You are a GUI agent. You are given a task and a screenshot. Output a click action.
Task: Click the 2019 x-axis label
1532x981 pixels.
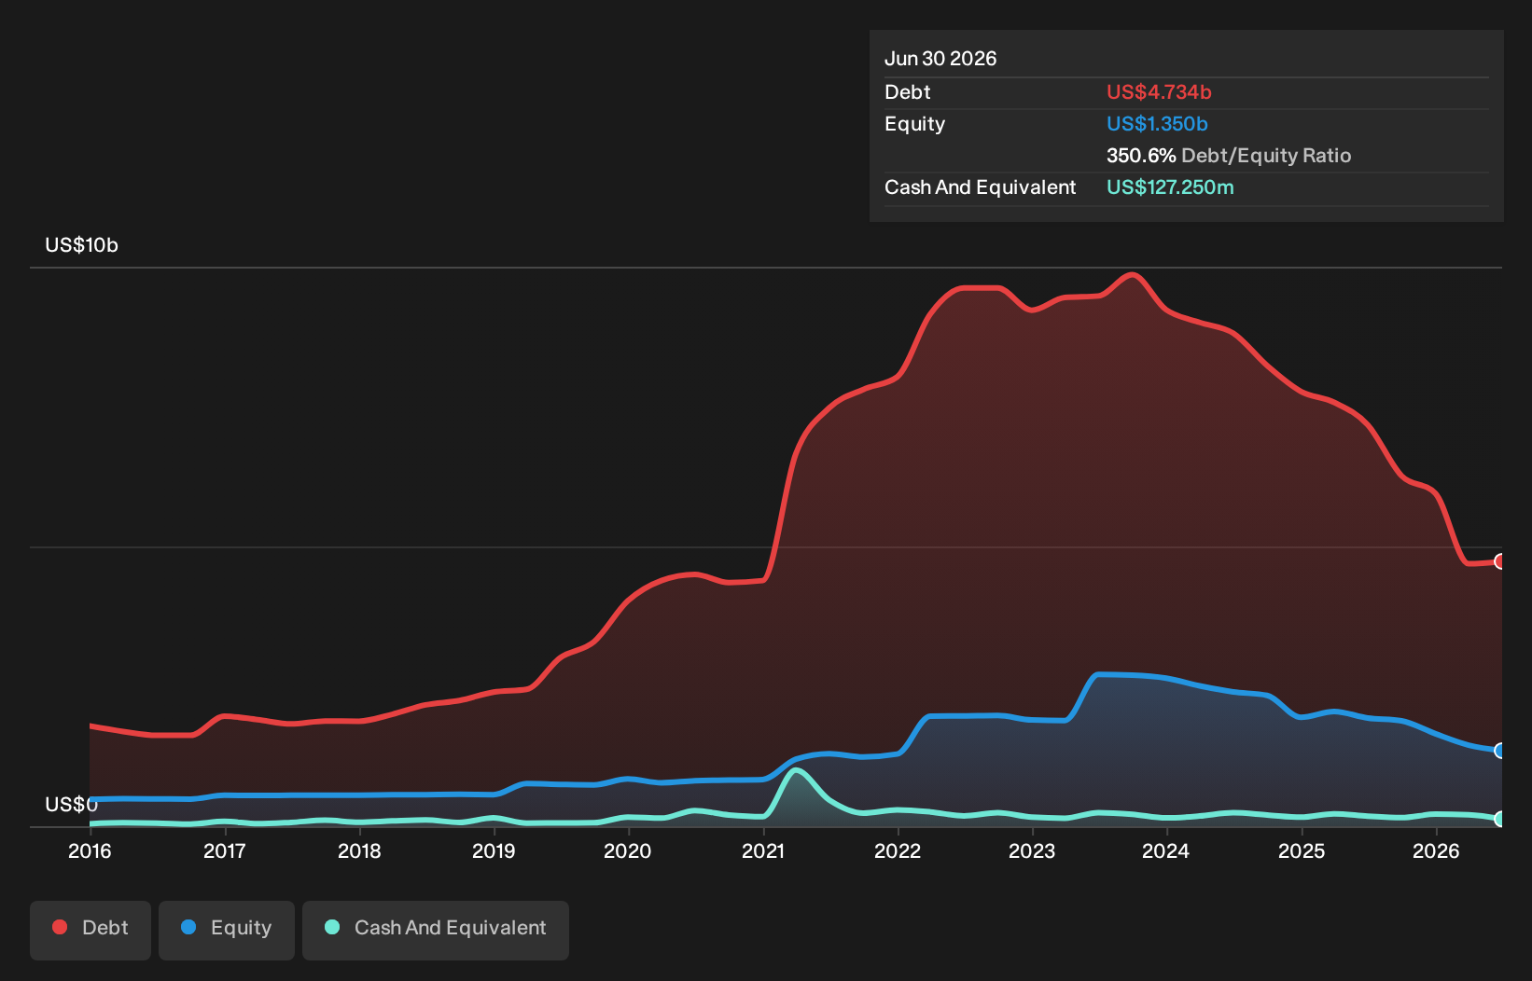pyautogui.click(x=494, y=850)
